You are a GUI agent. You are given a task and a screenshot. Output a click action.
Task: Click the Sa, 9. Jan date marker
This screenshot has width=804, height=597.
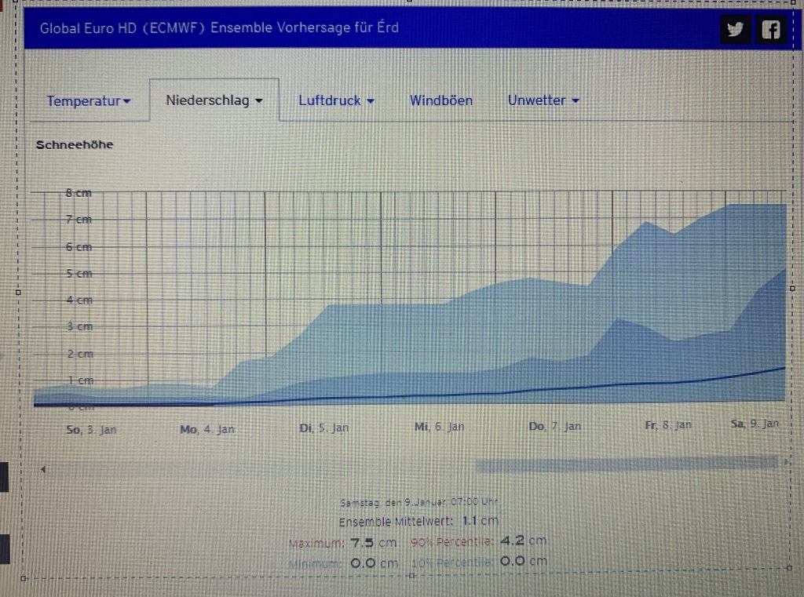[755, 424]
